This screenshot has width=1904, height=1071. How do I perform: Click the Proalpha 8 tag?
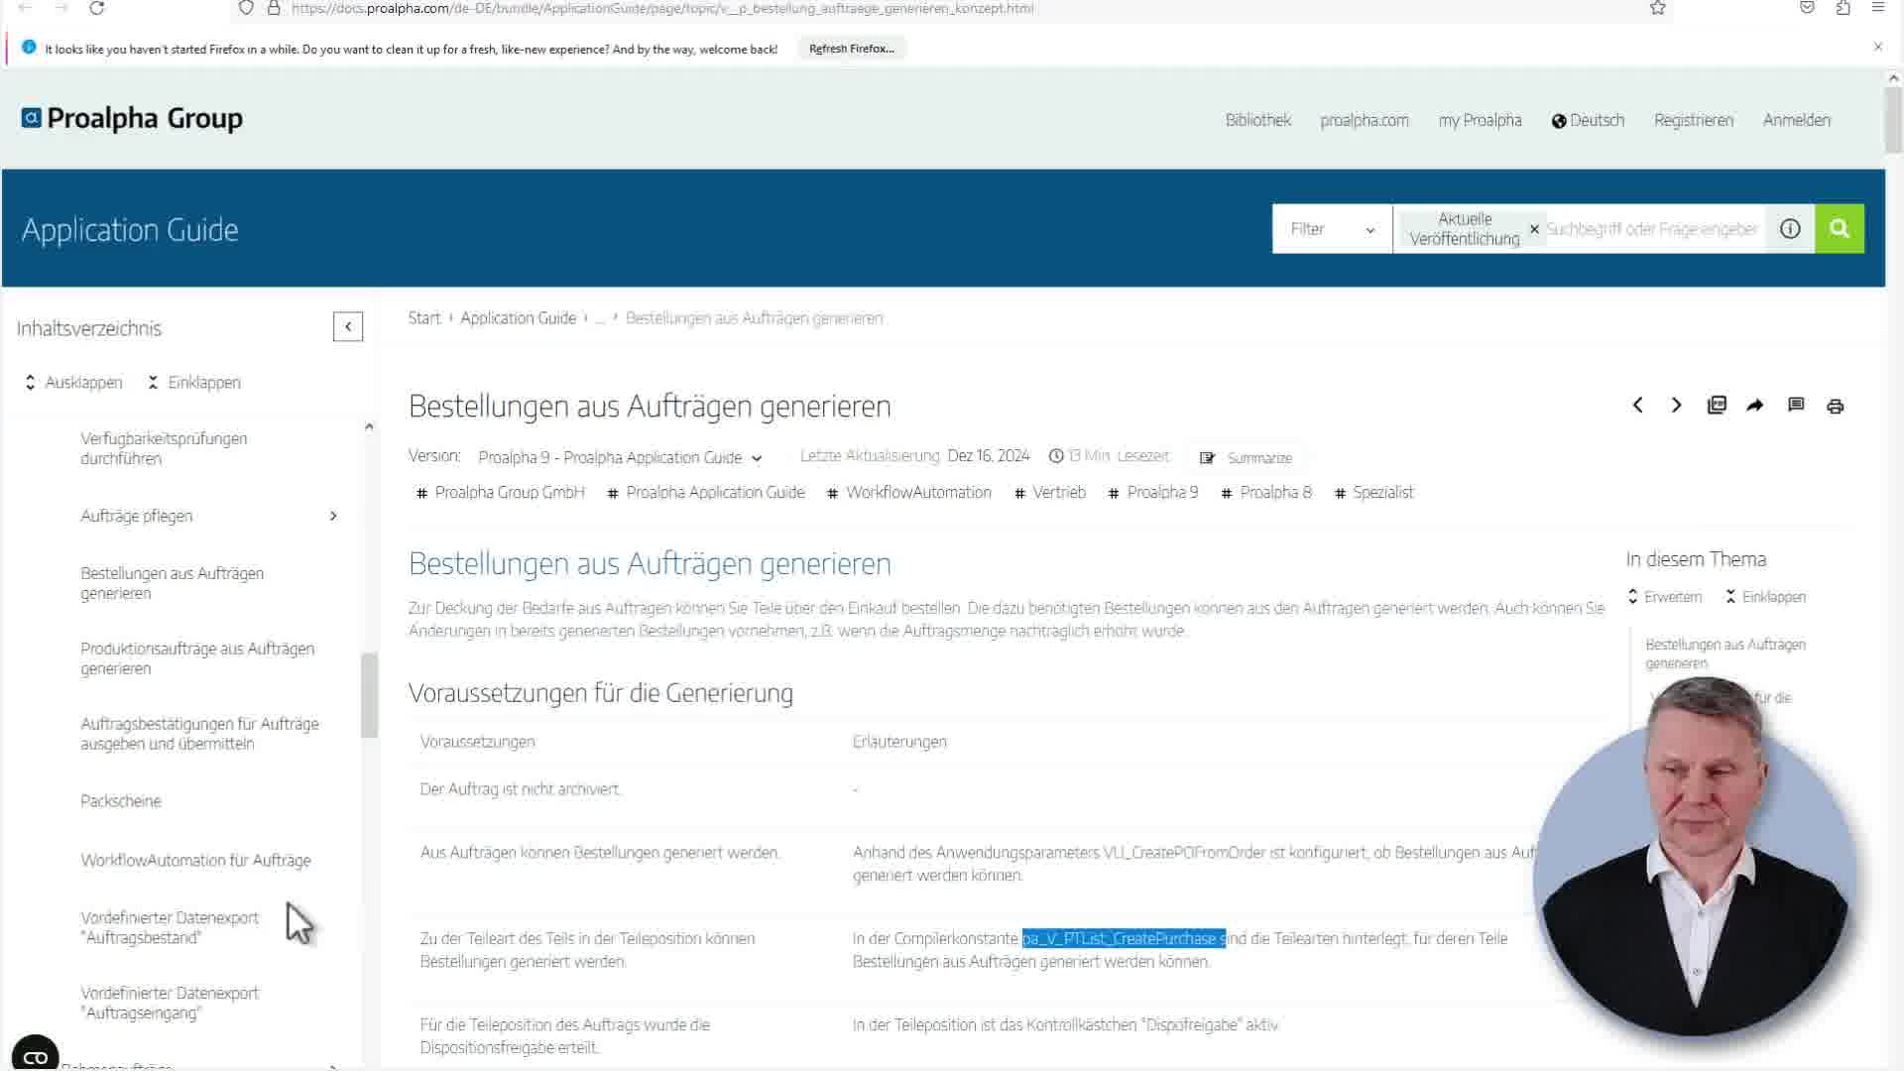[x=1265, y=493]
